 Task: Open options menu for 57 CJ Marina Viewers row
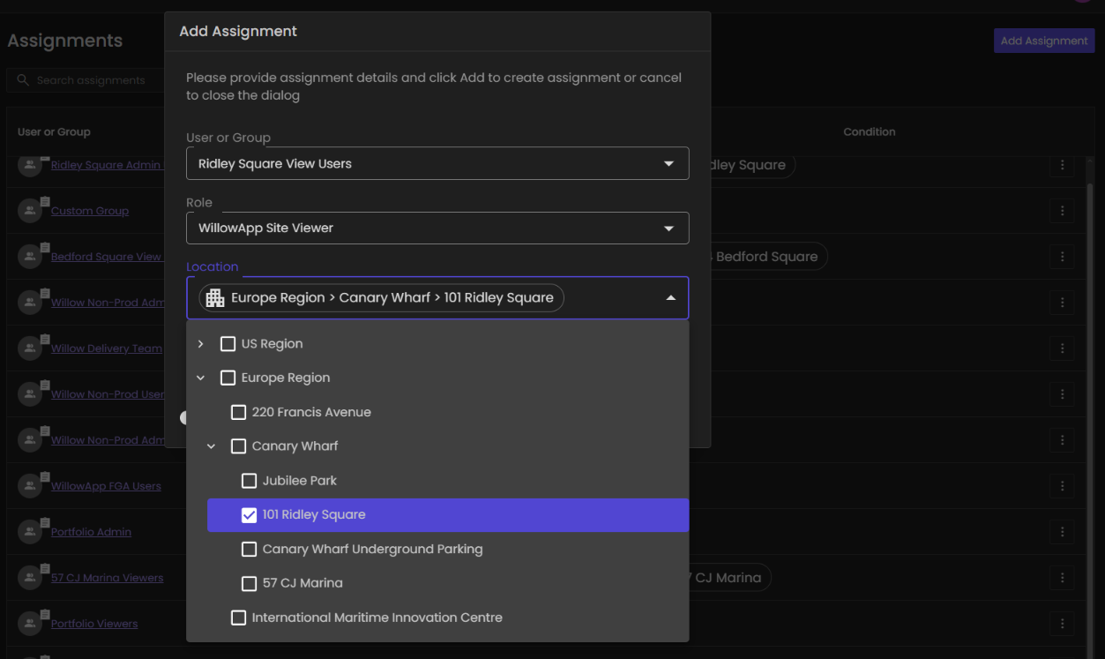pos(1062,578)
